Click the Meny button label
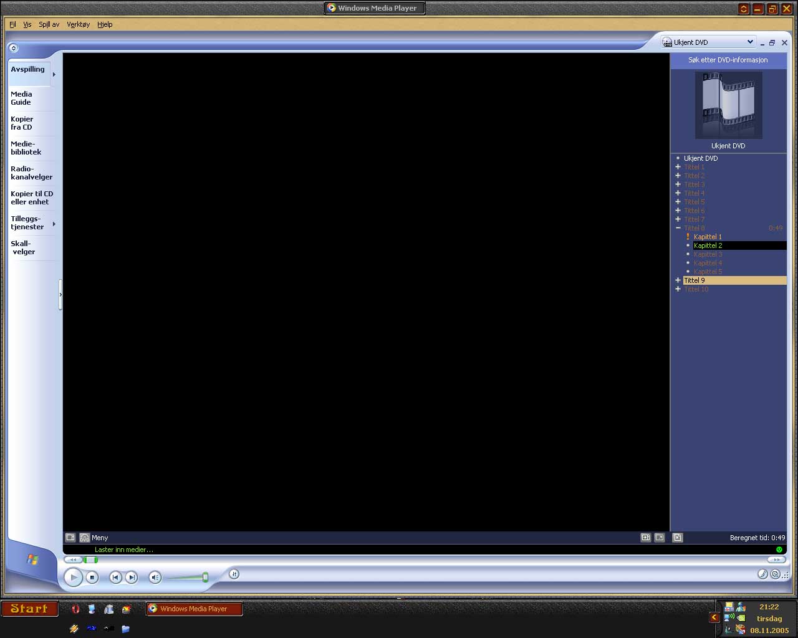The width and height of the screenshot is (798, 638). coord(100,538)
